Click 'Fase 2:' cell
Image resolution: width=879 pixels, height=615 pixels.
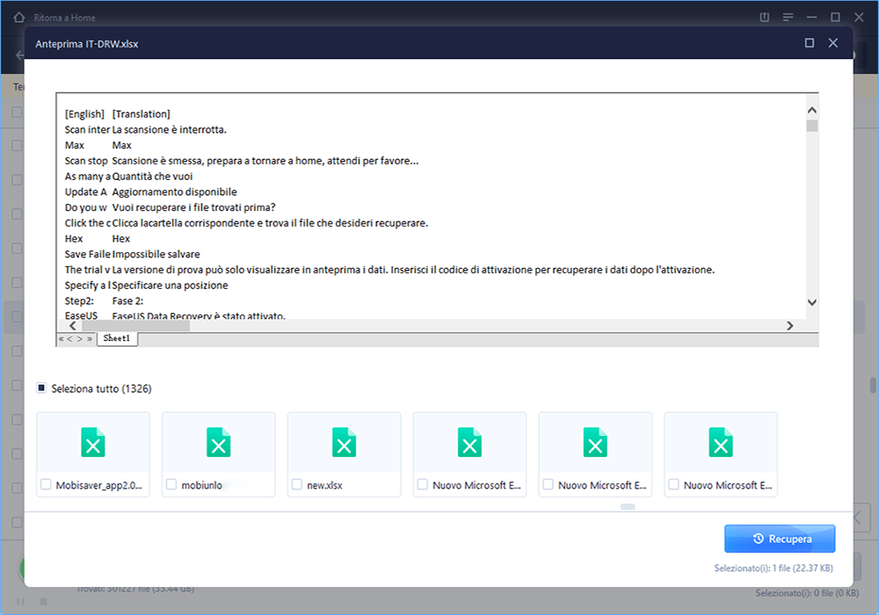click(127, 301)
